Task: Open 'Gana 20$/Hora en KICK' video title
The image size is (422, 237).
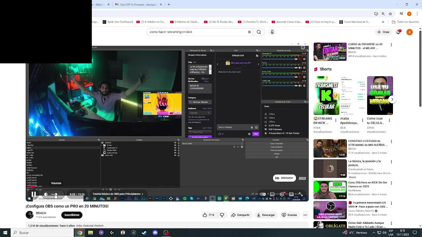Action: coord(368,184)
